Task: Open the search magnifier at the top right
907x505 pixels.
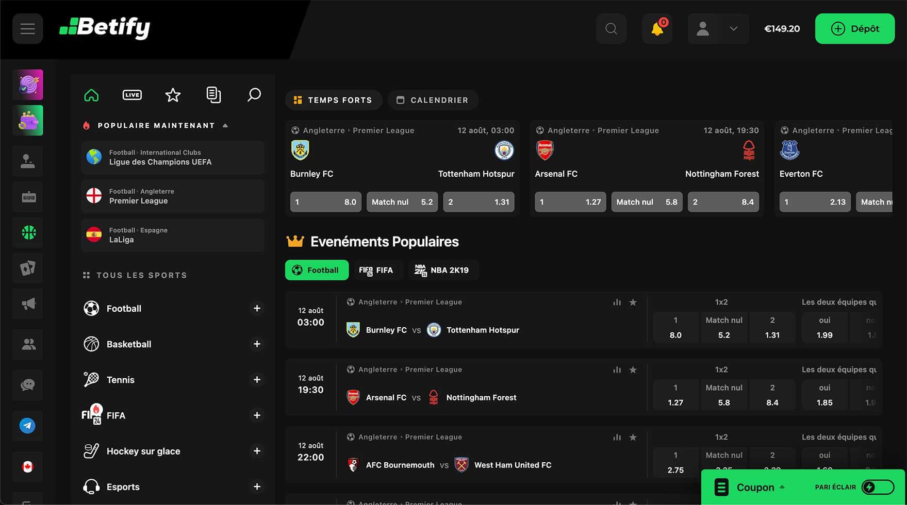Action: [x=611, y=28]
